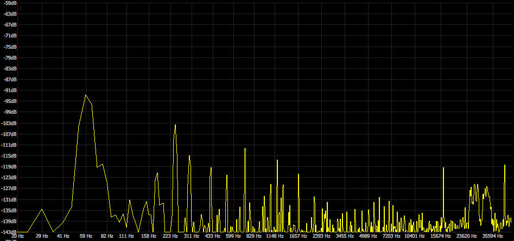Click the 59 Hz frequency label
514x241 pixels.
tap(86, 236)
